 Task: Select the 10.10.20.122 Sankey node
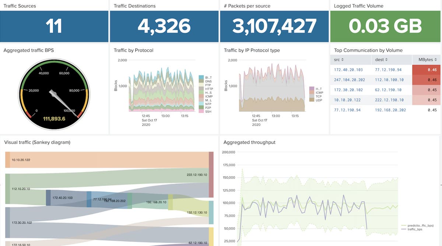[7, 160]
